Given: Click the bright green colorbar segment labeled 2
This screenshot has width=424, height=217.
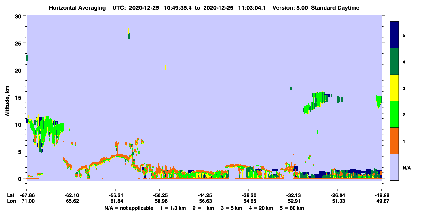Looking at the screenshot, I should tap(394, 114).
